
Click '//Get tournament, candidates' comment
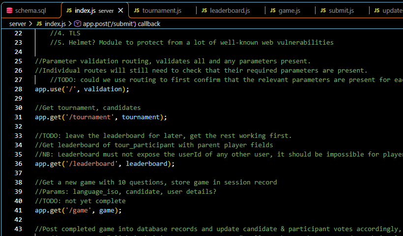point(88,108)
